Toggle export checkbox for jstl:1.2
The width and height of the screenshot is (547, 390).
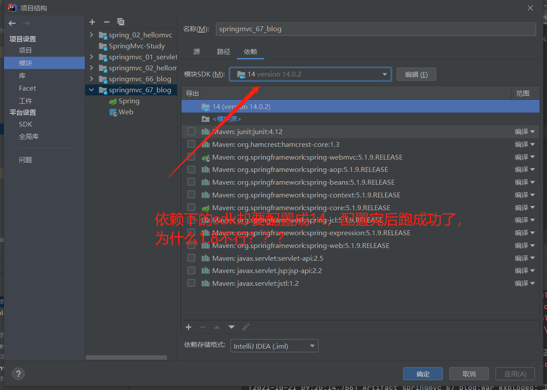pos(191,283)
